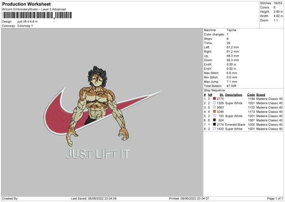The height and width of the screenshot is (202, 285).
Task: Click 'Super White' description in row 8
Action: click(x=234, y=129)
